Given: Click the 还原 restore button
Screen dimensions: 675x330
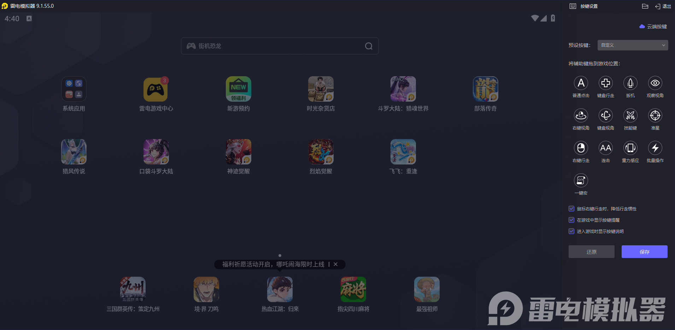Looking at the screenshot, I should coord(591,252).
